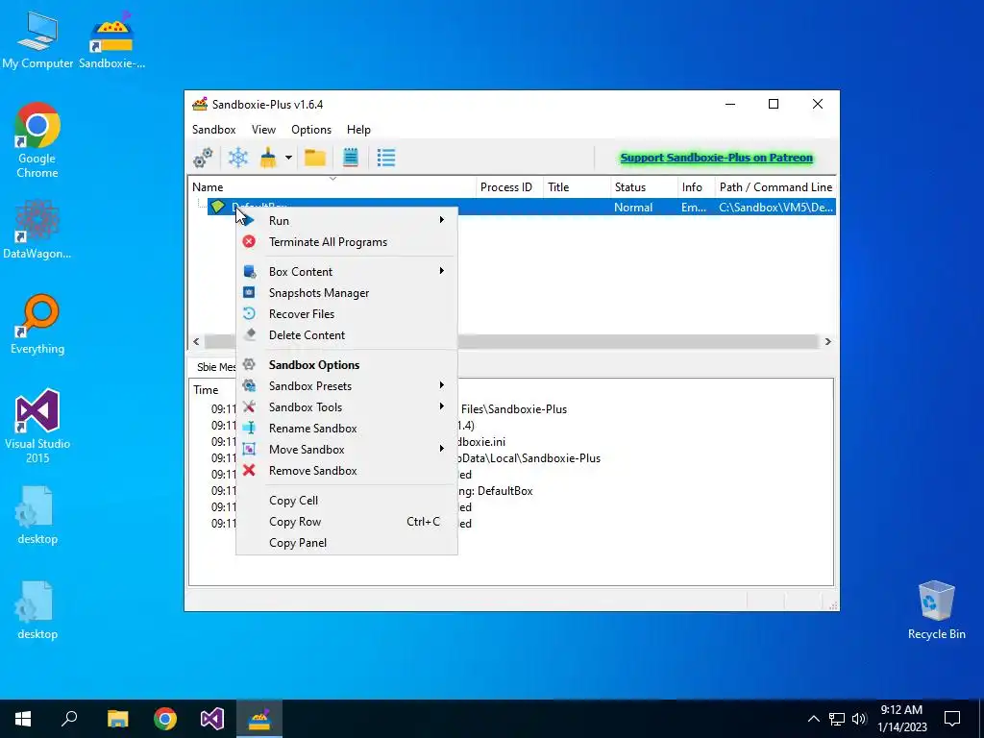Open the Sandbox menu
The width and height of the screenshot is (984, 738).
click(214, 130)
